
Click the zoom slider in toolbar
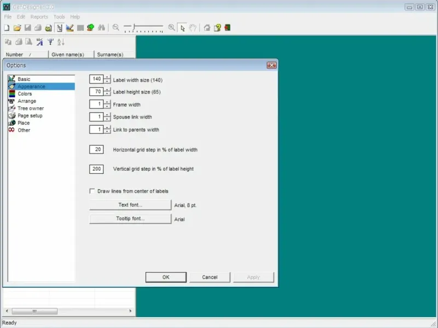143,27
